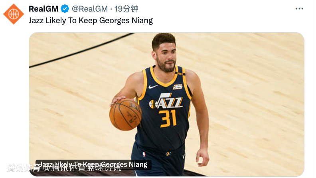316x178 pixels.
Task: Click the blue verified badge beside RealGM
Action: pyautogui.click(x=65, y=9)
